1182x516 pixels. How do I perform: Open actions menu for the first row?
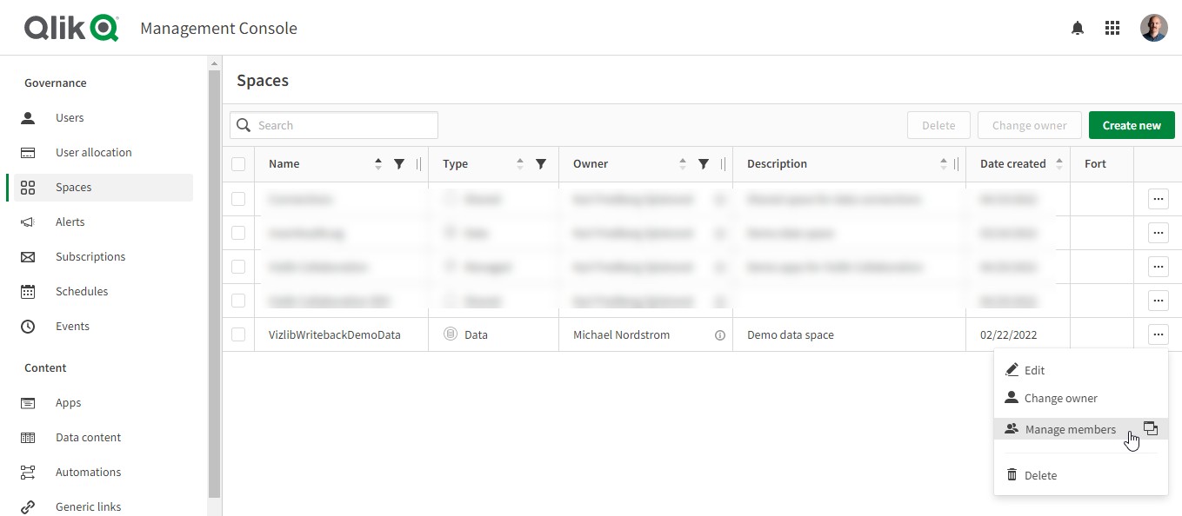point(1158,199)
